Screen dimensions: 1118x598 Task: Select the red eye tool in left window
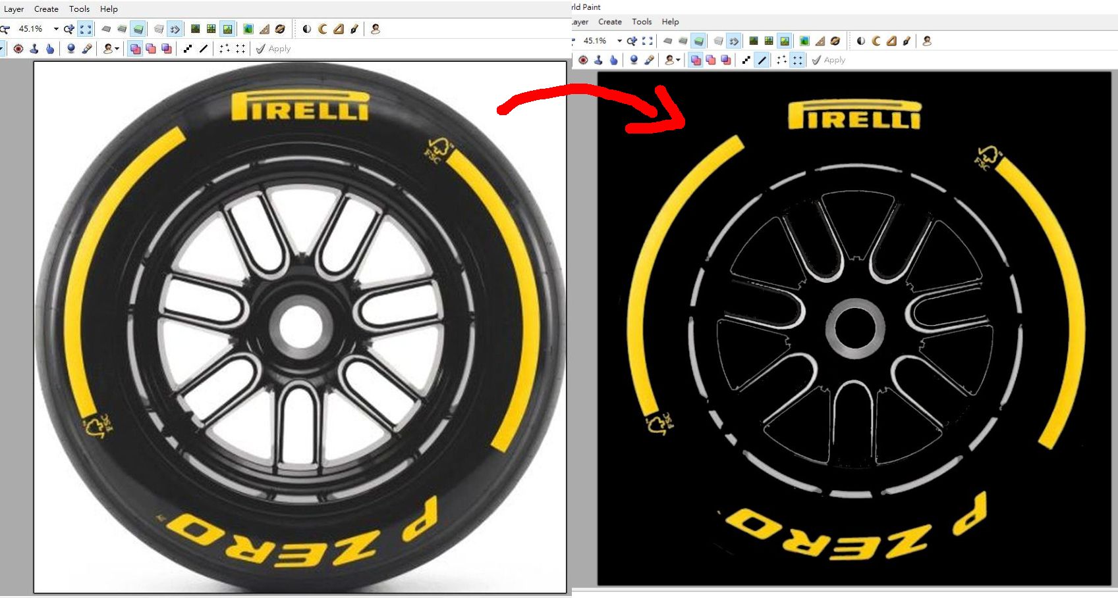click(x=18, y=49)
